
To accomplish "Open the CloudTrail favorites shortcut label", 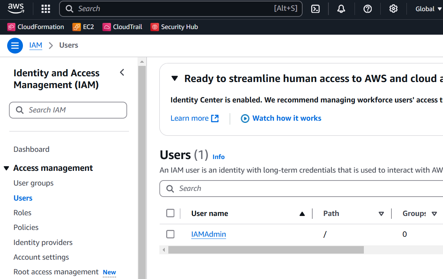I will [x=127, y=27].
